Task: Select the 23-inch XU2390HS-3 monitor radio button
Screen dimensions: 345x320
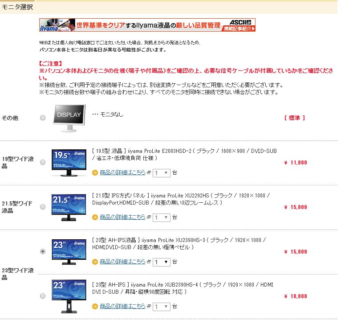Action: coord(43,251)
